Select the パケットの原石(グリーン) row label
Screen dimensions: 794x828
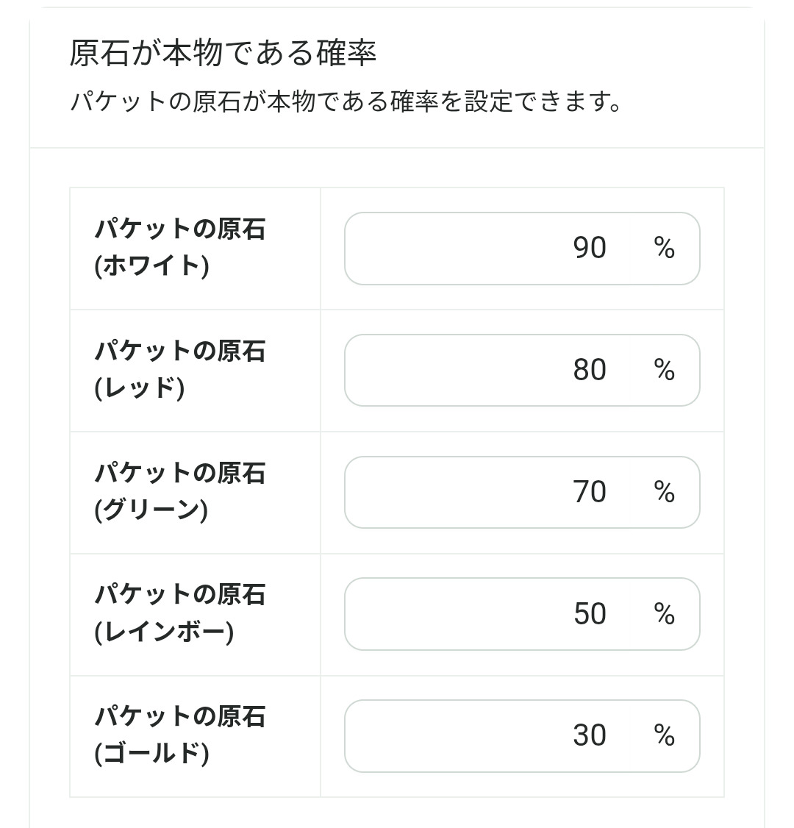[180, 491]
